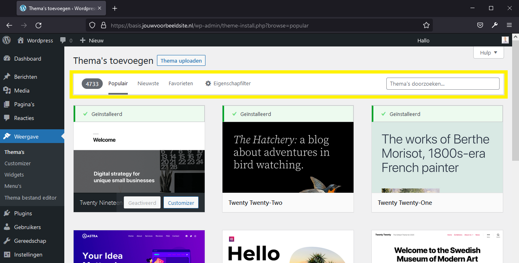This screenshot has height=263, width=519.
Task: Select the Berichten pushpin icon
Action: (7, 76)
